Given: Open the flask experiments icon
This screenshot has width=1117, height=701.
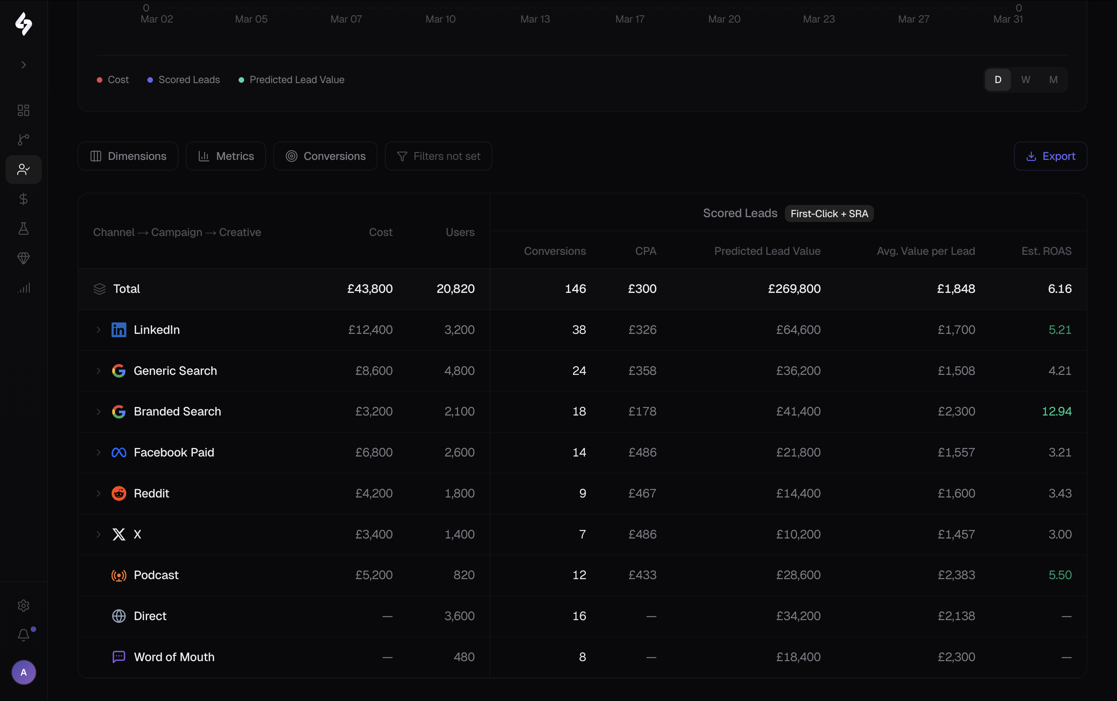Looking at the screenshot, I should 24,229.
